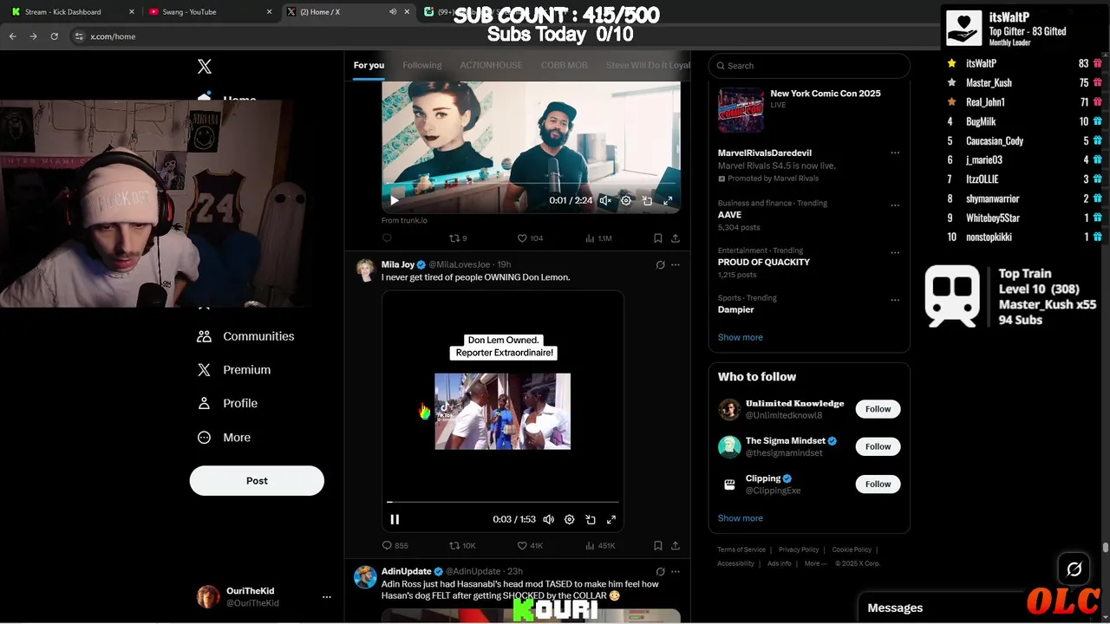Follow Unlimited Knowledge
Viewport: 1110px width, 624px height.
point(878,409)
